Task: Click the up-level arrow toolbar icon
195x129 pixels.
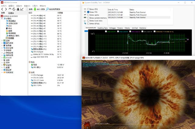Action: coord(10,9)
